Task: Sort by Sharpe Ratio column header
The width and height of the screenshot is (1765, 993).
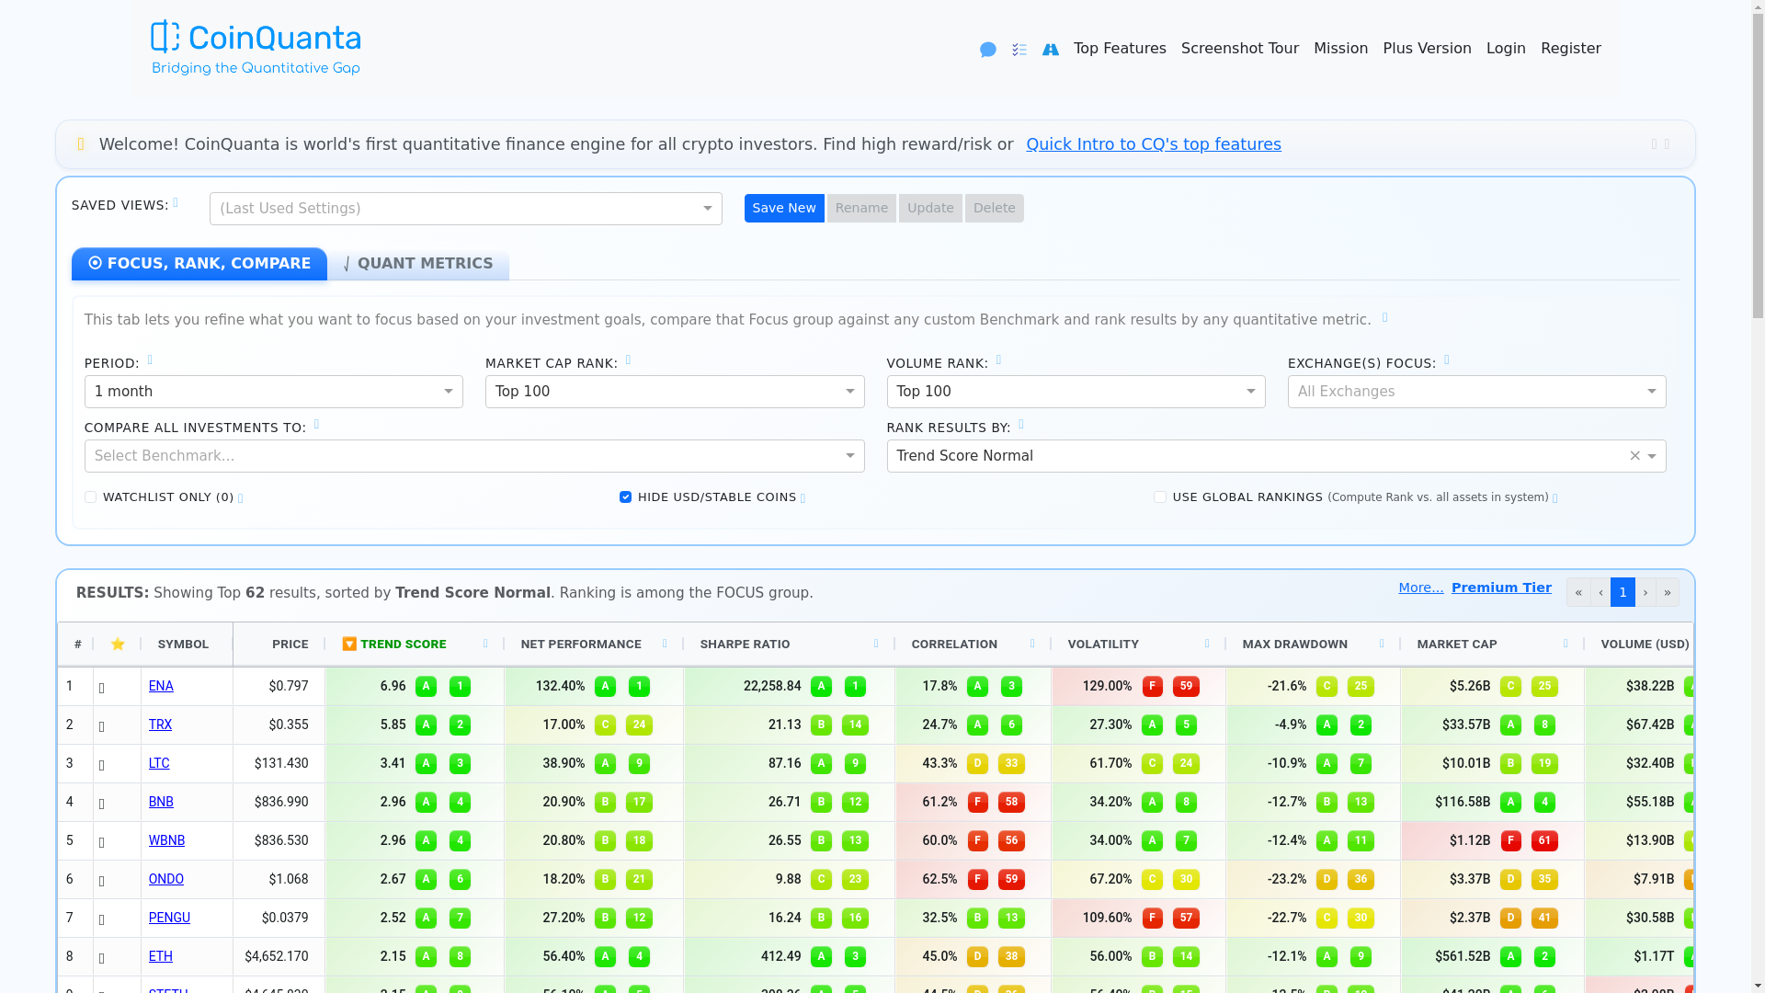Action: (x=745, y=645)
